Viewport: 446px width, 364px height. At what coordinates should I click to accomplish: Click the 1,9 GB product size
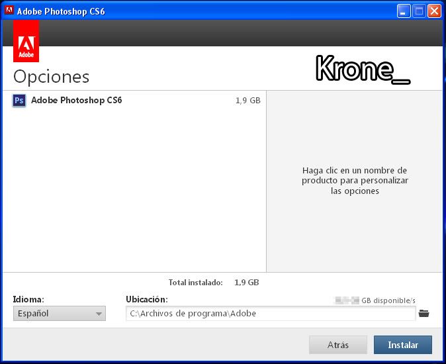pyautogui.click(x=247, y=101)
